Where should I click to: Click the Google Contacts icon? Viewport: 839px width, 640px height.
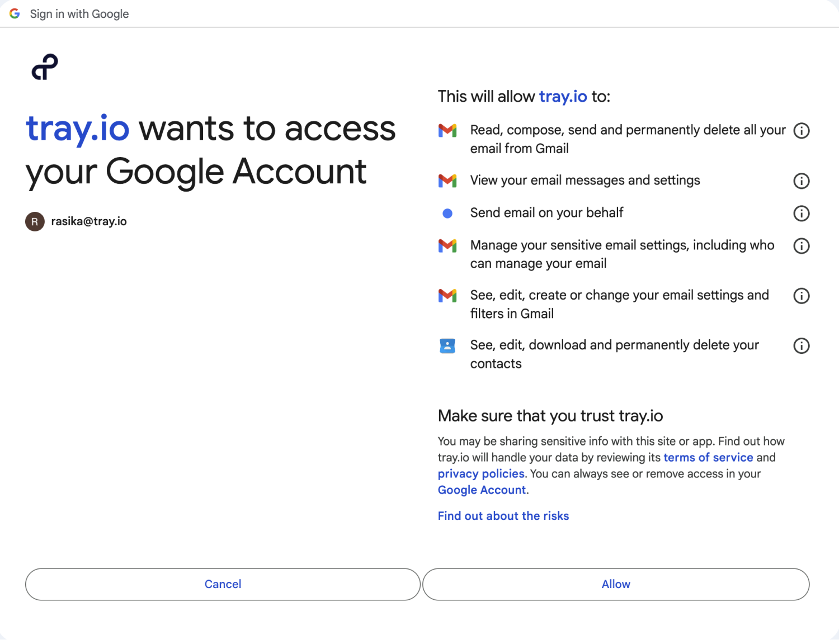pos(447,346)
